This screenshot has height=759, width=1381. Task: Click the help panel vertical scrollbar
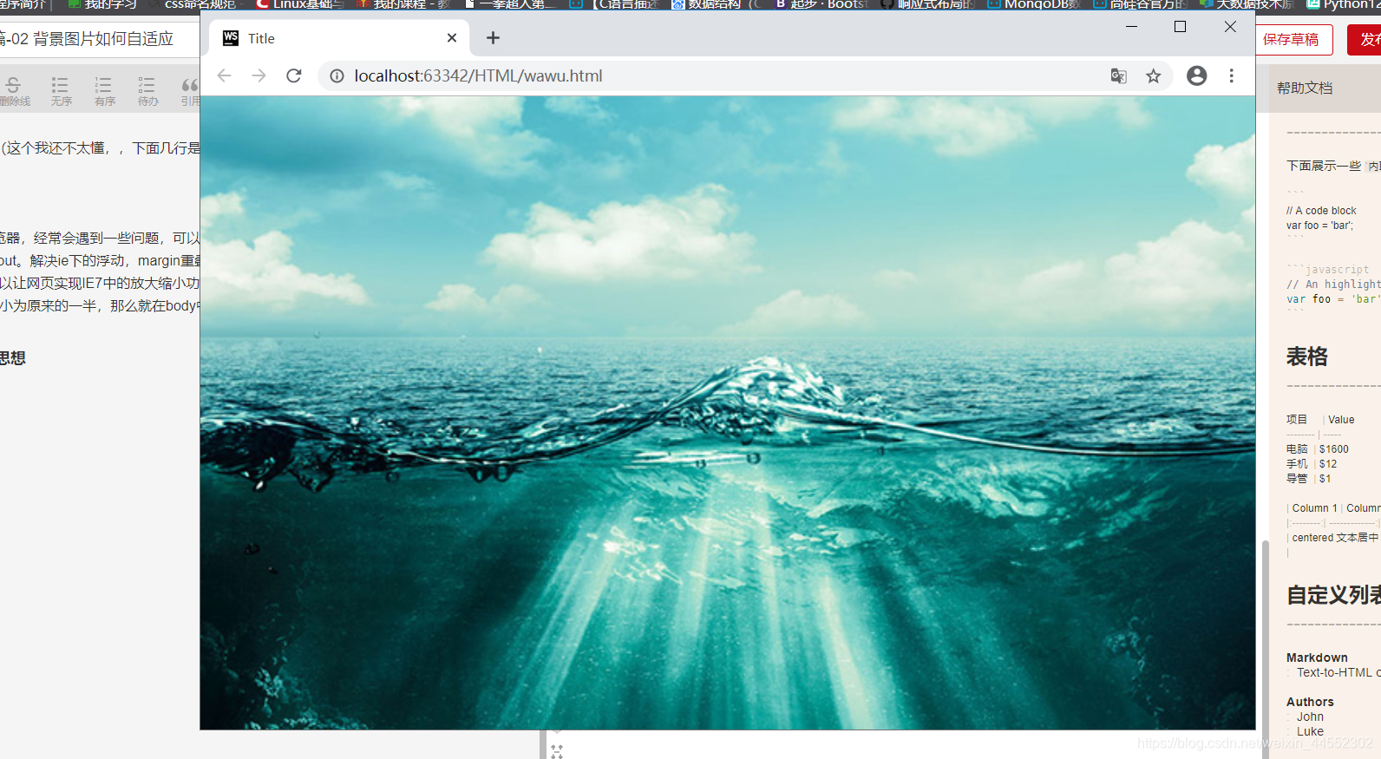coord(1265,649)
